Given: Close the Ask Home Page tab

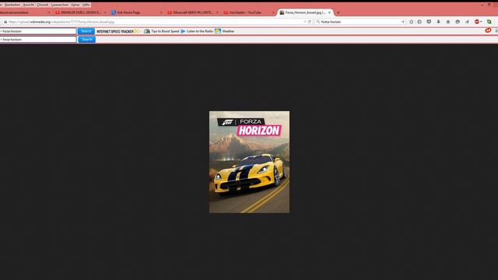Looking at the screenshot, I should 161,12.
